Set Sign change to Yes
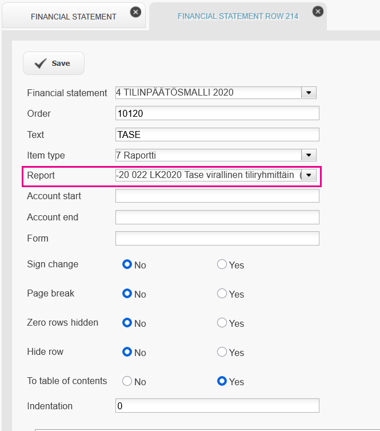This screenshot has height=431, width=380. (222, 264)
